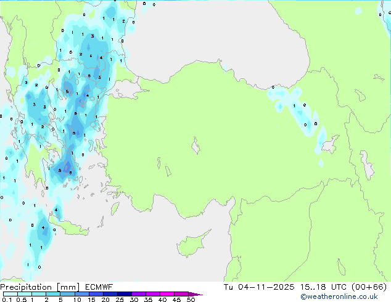
Task: Choose the 2–5 mm legend color swatch
Action: coord(53,294)
